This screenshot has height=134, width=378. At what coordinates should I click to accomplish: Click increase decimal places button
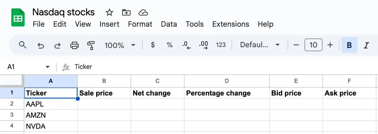[204, 45]
